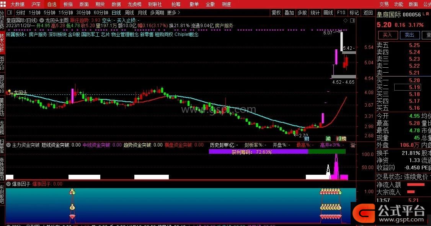The height and width of the screenshot is (226, 431).
Task: Click the 获利筹码 72.63% progress bar
Action: [x=277, y=151]
